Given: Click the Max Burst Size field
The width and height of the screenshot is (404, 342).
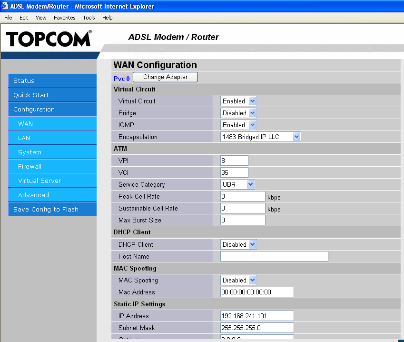Looking at the screenshot, I should (243, 220).
